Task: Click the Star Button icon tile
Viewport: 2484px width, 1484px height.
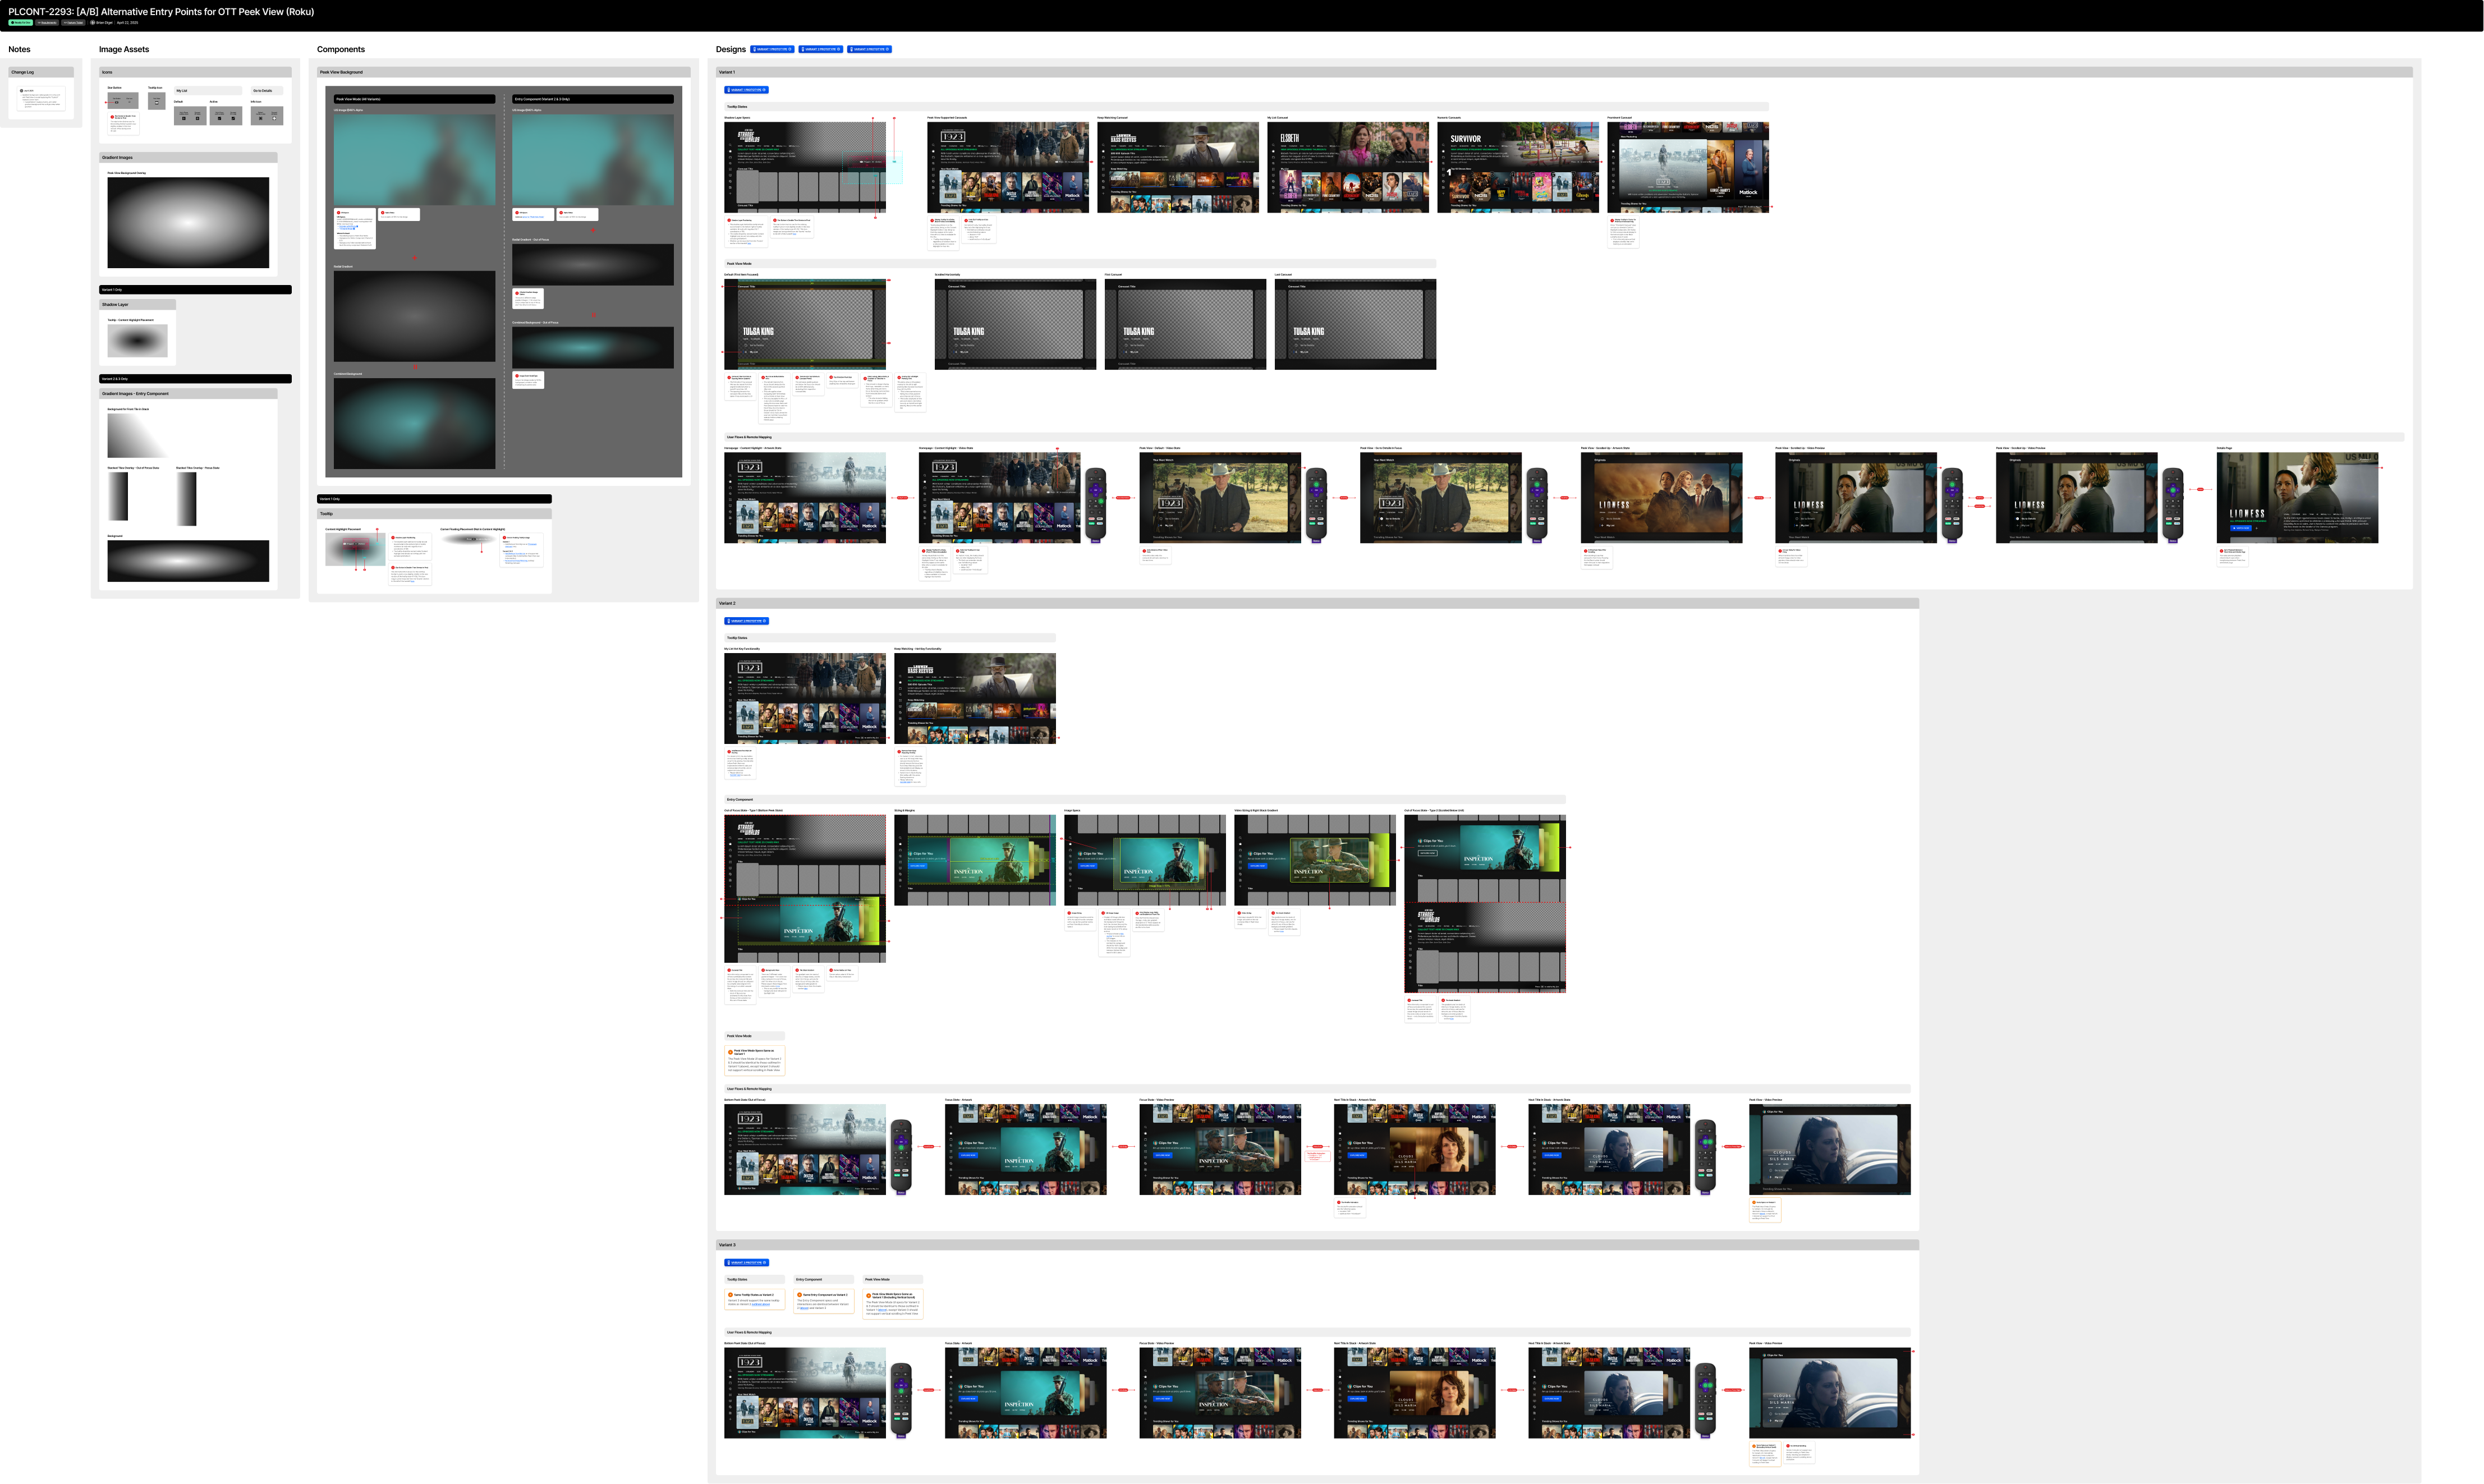Action: (x=123, y=101)
